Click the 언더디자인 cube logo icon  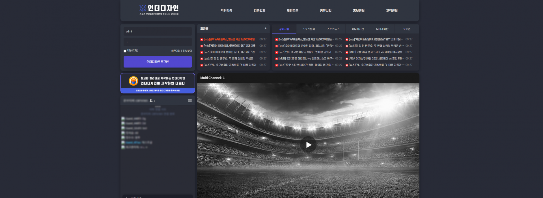pyautogui.click(x=143, y=8)
